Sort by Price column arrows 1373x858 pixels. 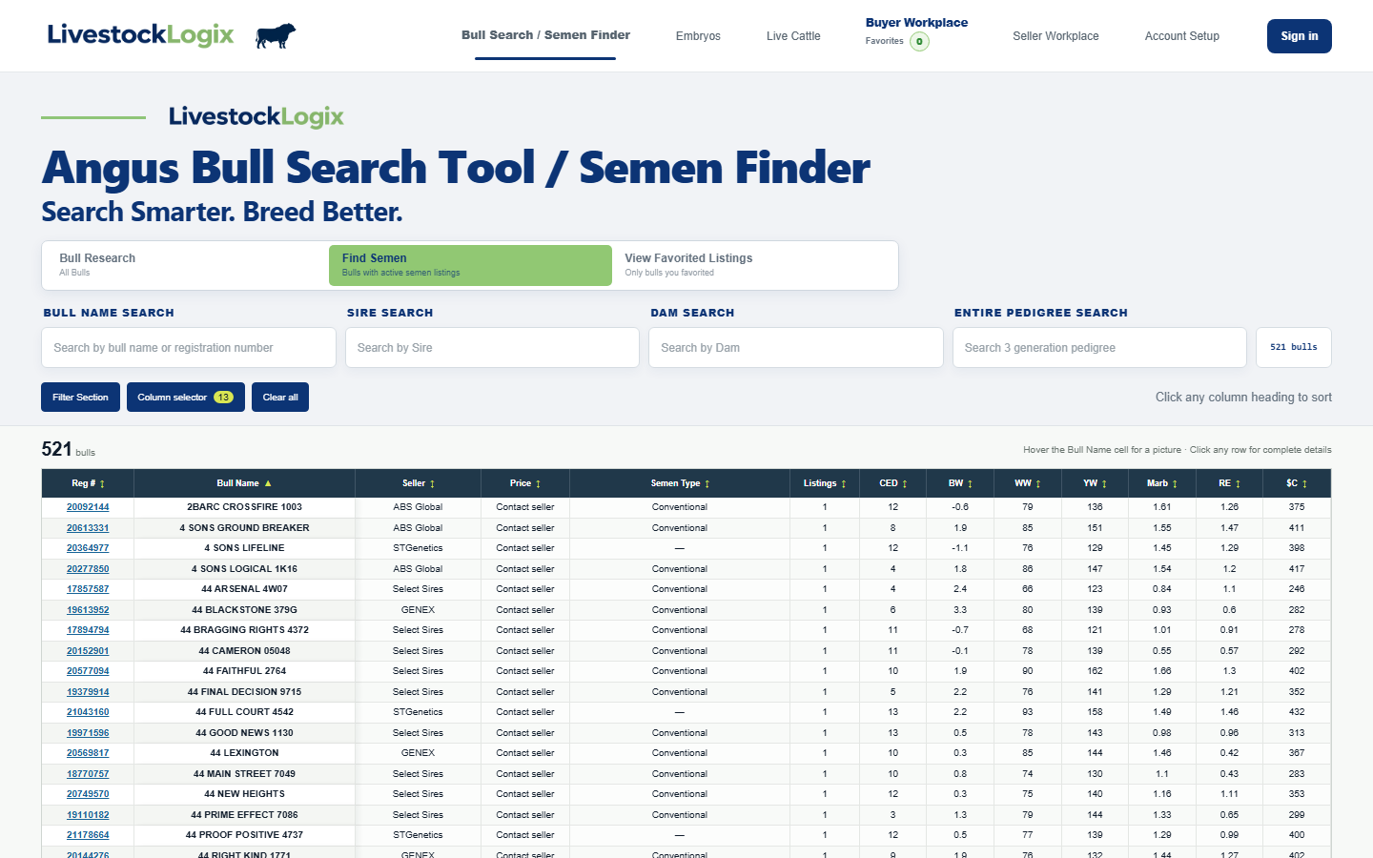click(538, 484)
